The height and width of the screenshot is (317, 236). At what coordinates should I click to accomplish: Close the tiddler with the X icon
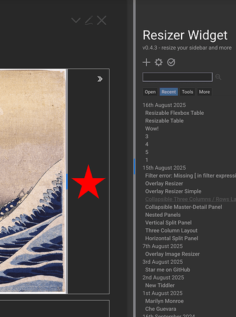click(101, 20)
